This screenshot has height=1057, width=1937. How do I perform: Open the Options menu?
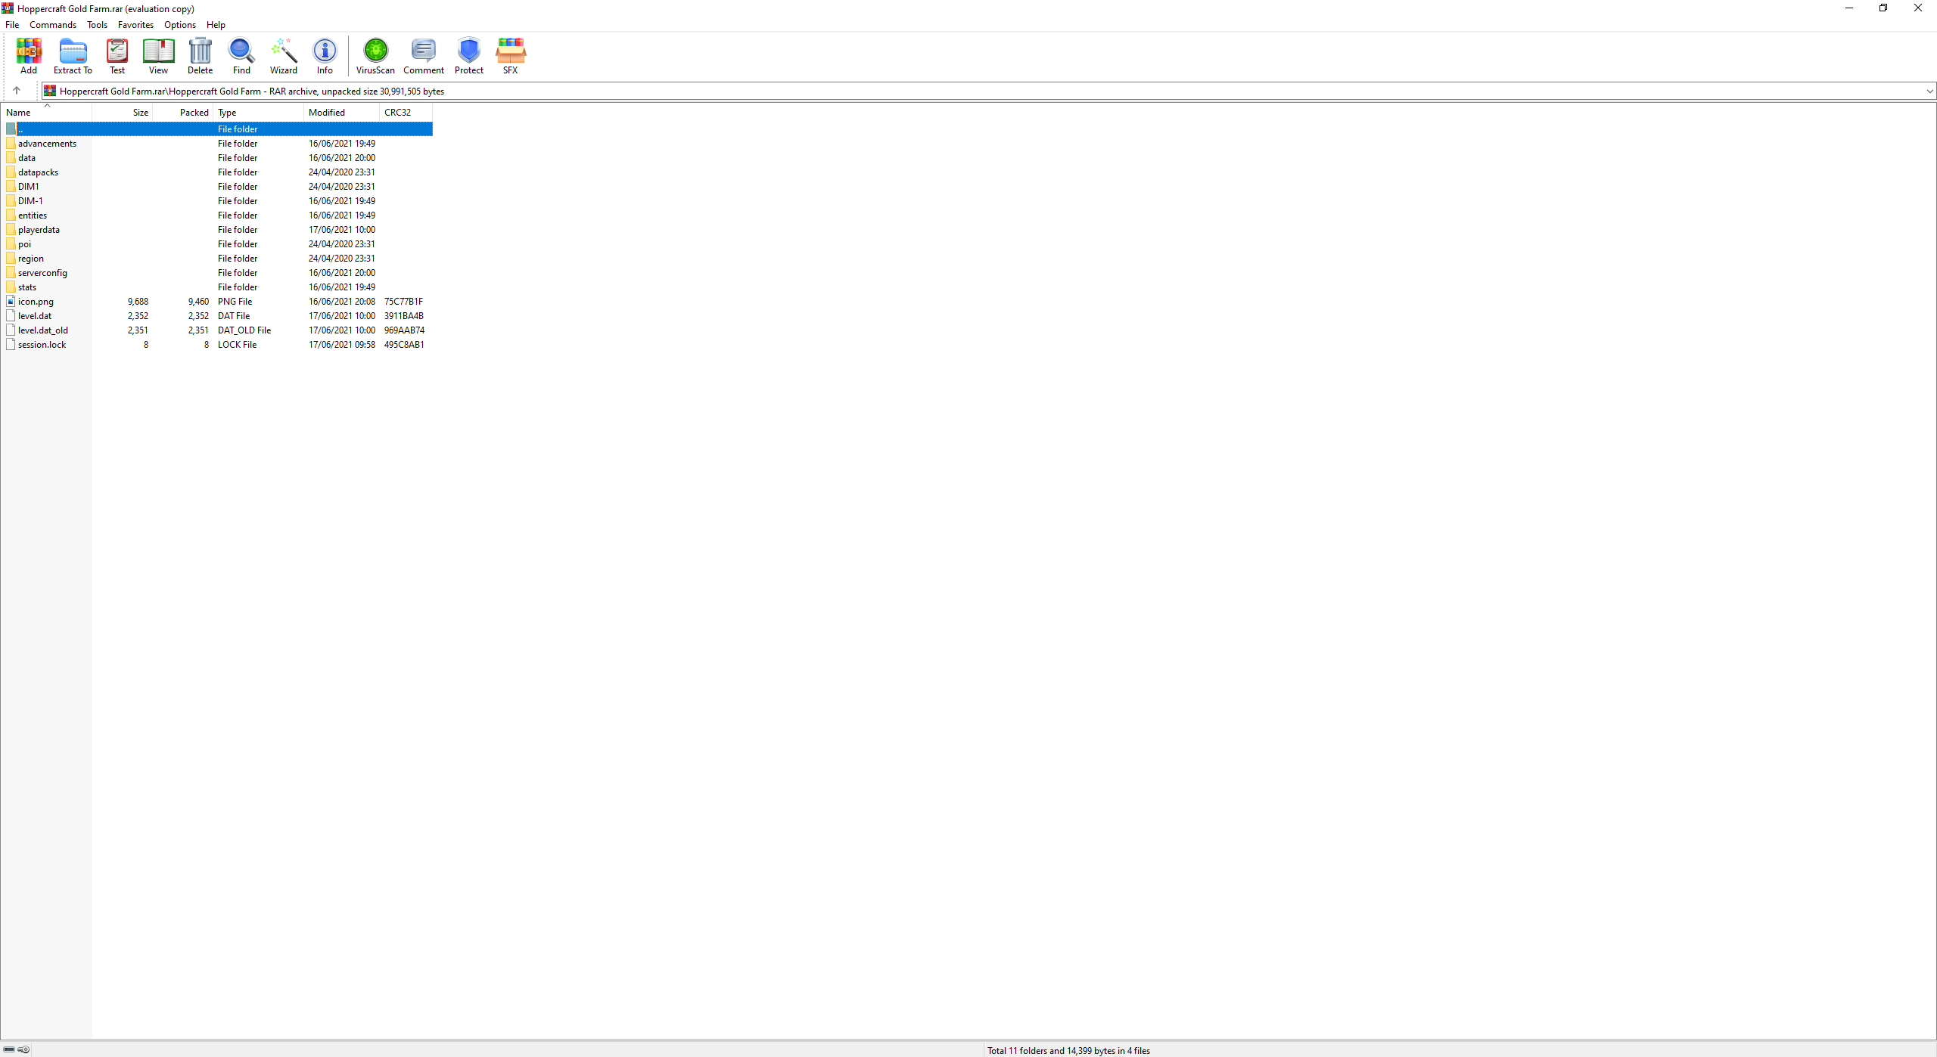(x=180, y=25)
